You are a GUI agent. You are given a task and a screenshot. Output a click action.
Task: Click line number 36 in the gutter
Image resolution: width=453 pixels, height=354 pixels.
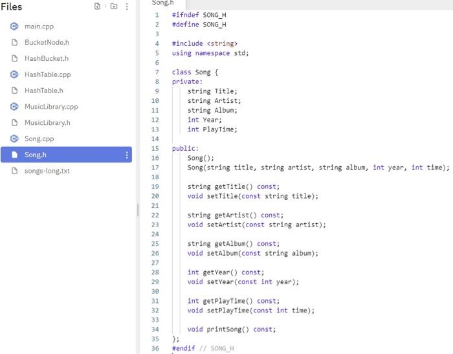click(155, 348)
